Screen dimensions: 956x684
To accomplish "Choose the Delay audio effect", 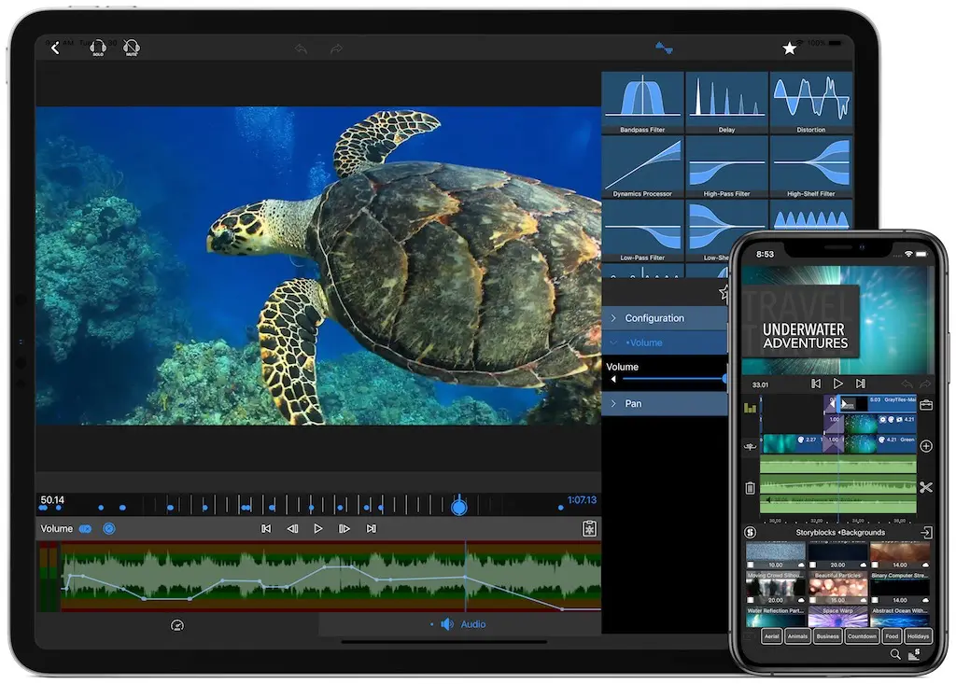I will 726,103.
